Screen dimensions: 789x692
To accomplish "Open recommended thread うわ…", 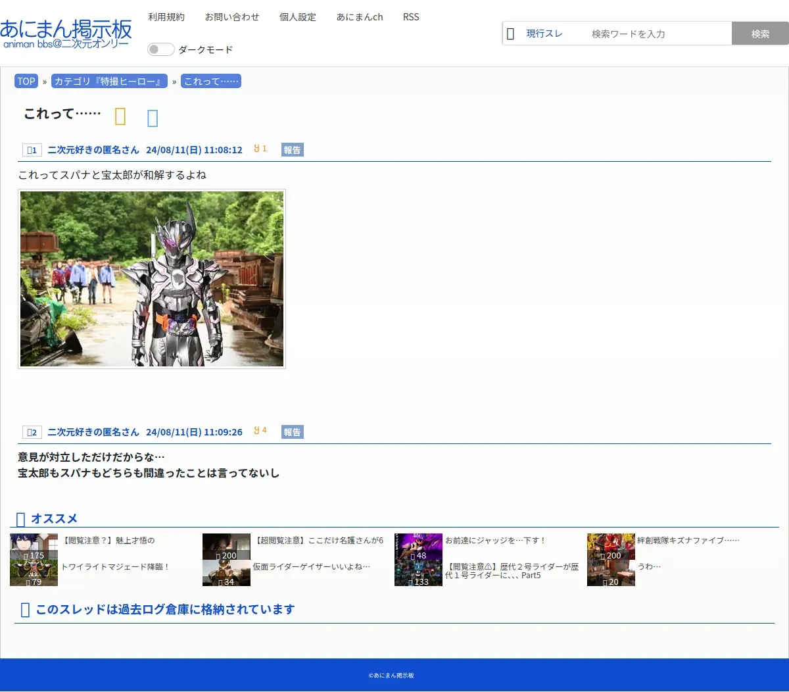I will point(649,566).
